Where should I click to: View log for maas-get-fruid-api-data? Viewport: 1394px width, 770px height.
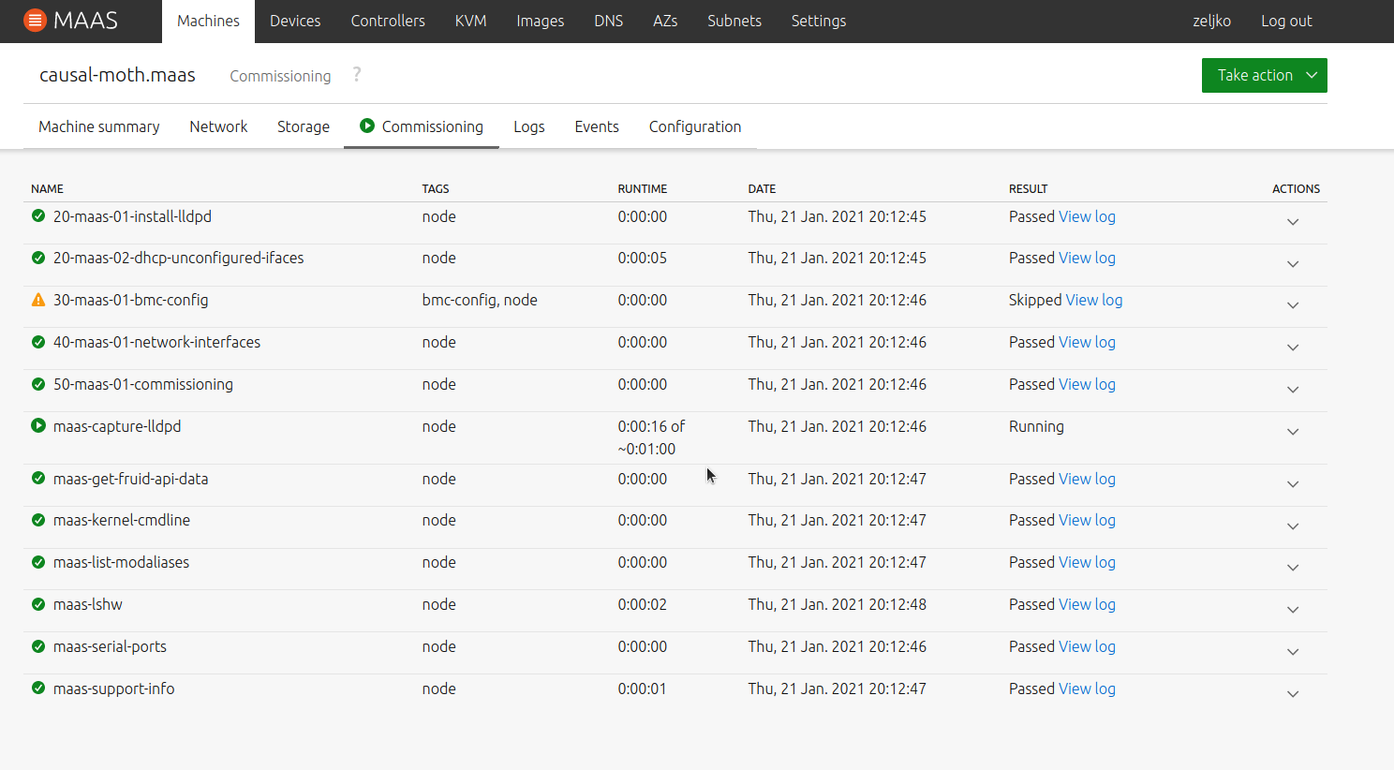1087,479
